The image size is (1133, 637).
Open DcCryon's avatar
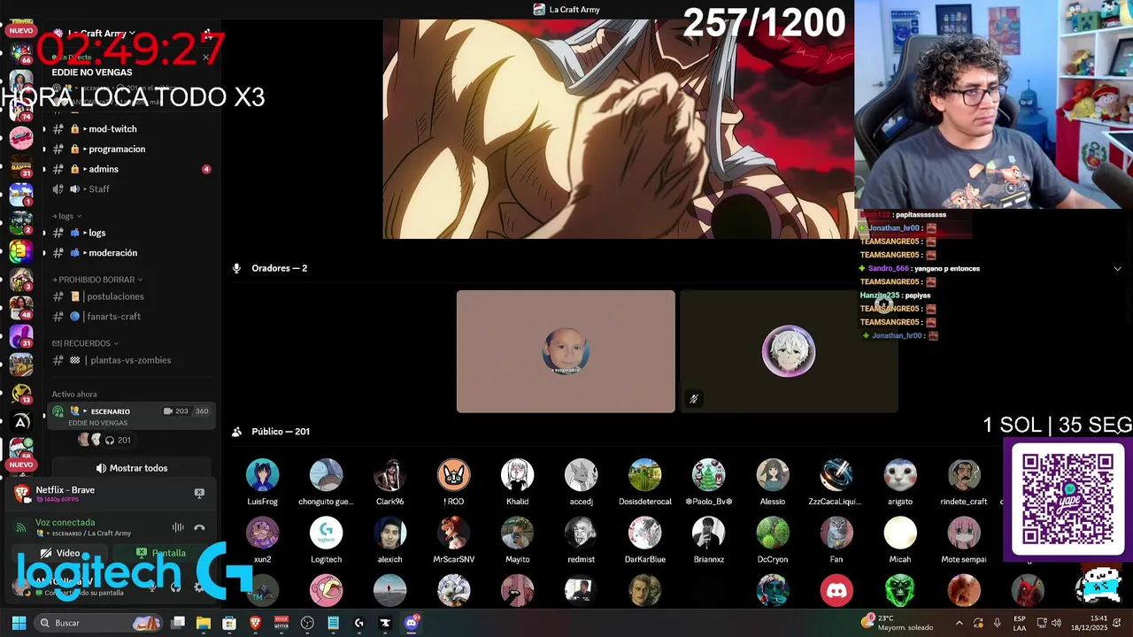[x=772, y=533]
